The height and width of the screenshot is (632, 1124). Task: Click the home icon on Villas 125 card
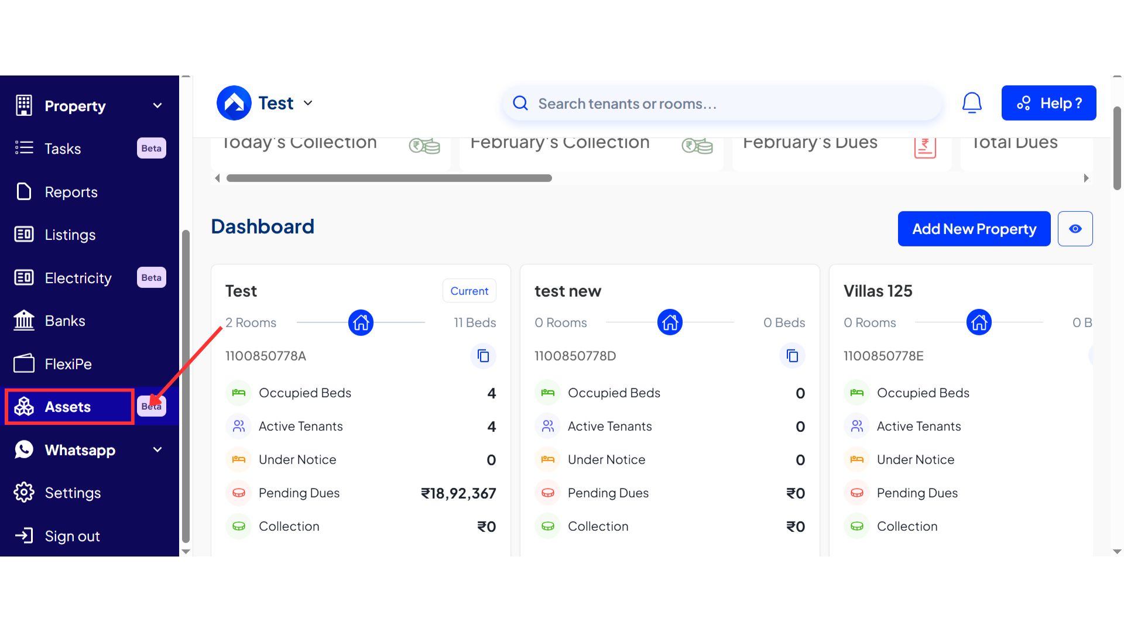pos(979,322)
